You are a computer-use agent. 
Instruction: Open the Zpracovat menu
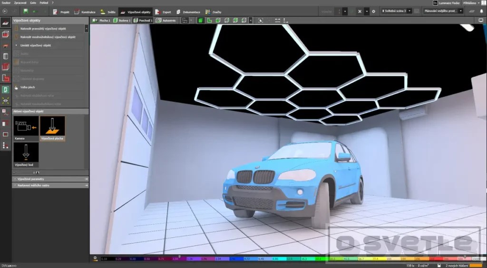20,2
